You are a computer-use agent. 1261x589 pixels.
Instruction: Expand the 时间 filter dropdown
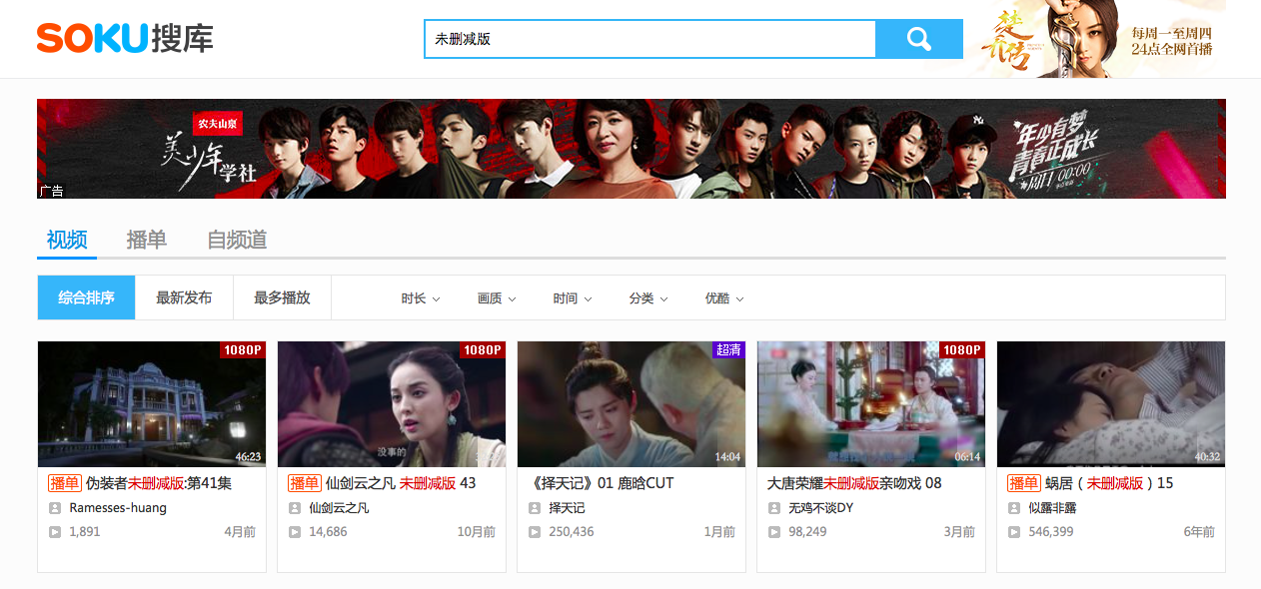click(x=573, y=298)
